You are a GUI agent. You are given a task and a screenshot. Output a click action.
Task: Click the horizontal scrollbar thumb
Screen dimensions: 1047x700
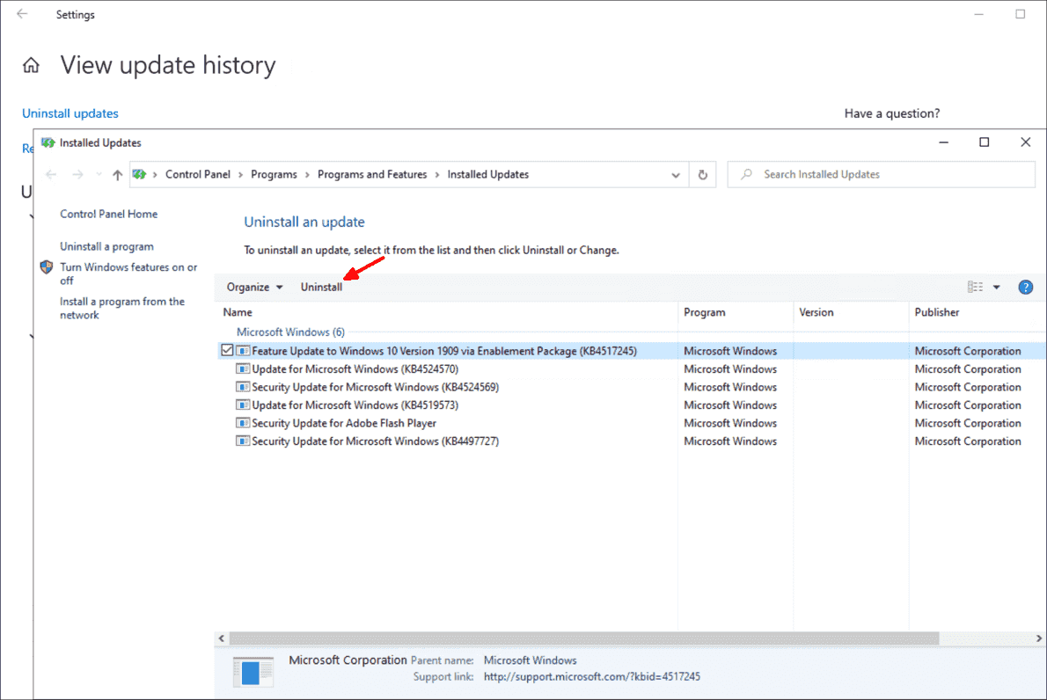[x=583, y=638]
